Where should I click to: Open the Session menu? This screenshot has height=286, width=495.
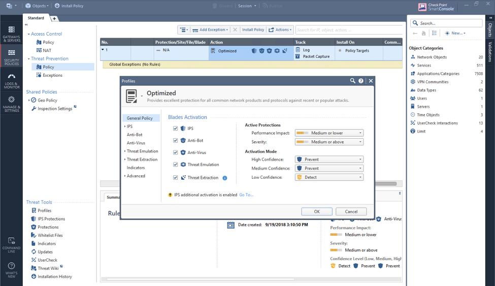(x=247, y=6)
